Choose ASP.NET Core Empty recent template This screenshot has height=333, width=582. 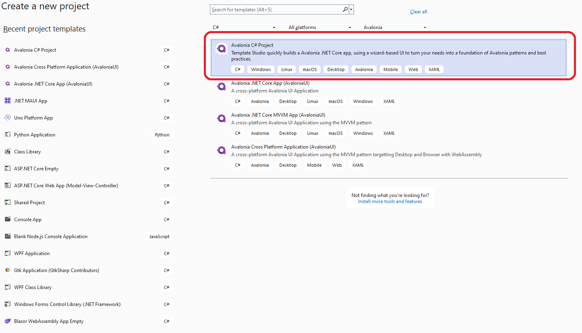tap(88, 169)
